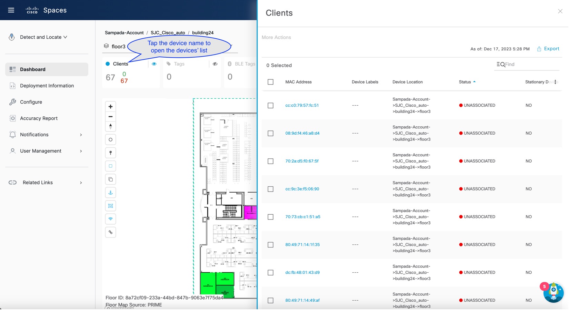Click the anchor tool on map
The width and height of the screenshot is (569, 311).
coord(110,193)
